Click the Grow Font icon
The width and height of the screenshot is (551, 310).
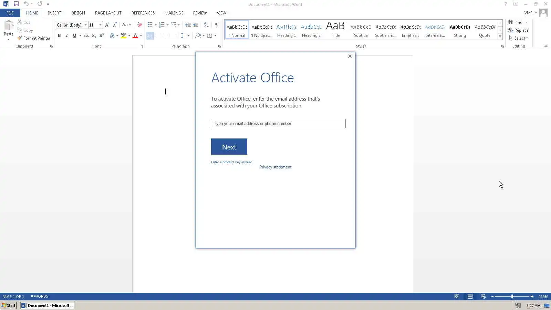click(x=107, y=25)
